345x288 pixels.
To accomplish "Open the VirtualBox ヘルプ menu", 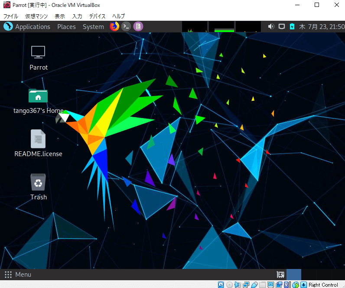I will (x=118, y=16).
